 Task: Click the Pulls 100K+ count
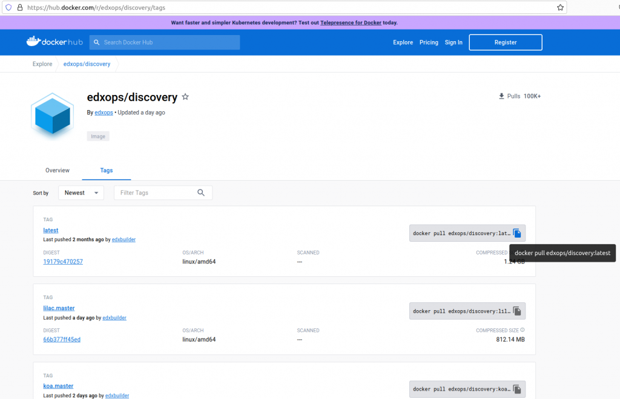click(532, 96)
